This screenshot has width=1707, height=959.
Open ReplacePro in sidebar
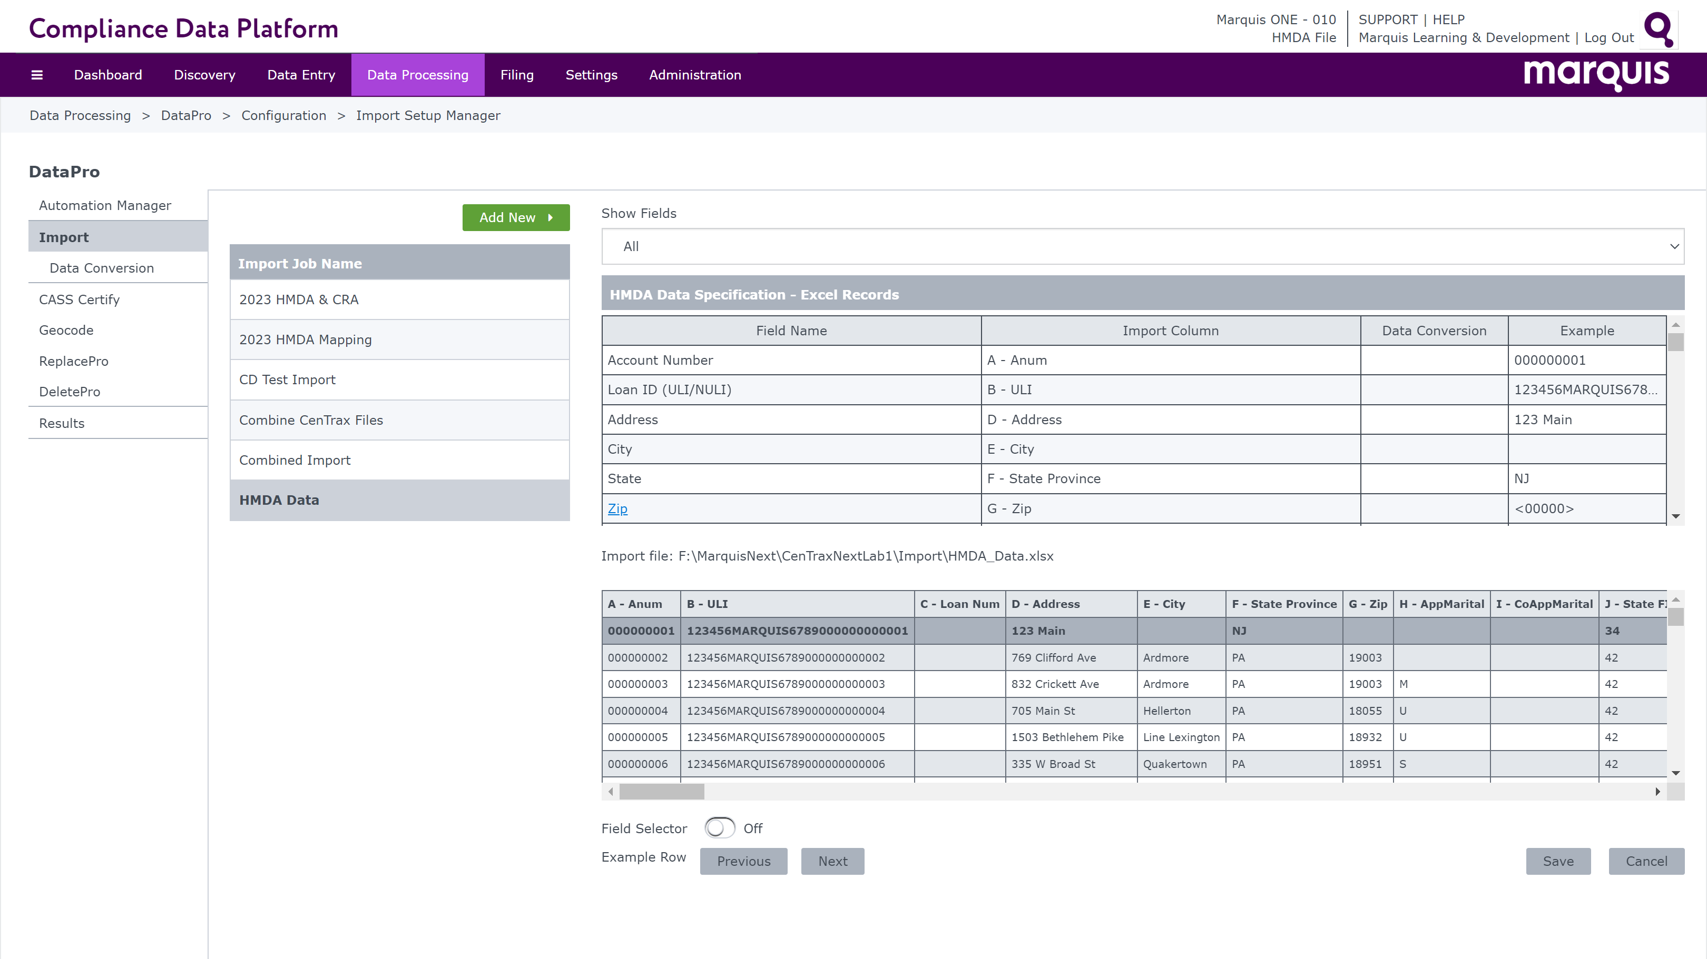[x=118, y=361]
